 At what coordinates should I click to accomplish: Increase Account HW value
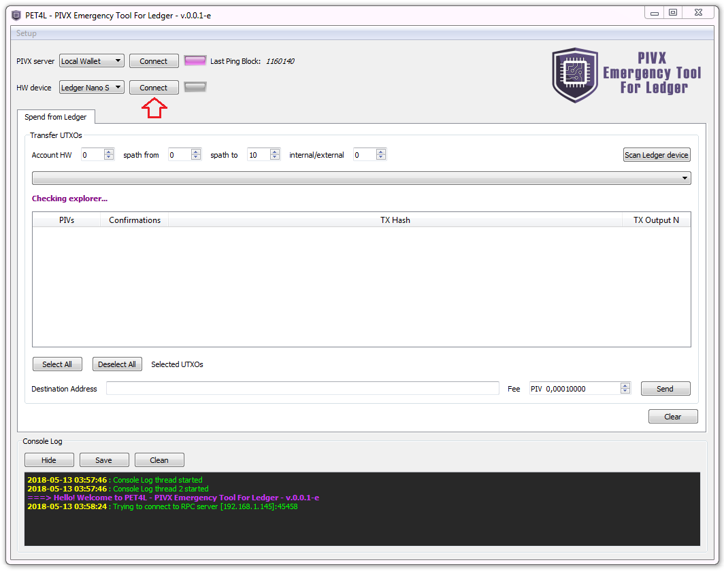coord(108,152)
